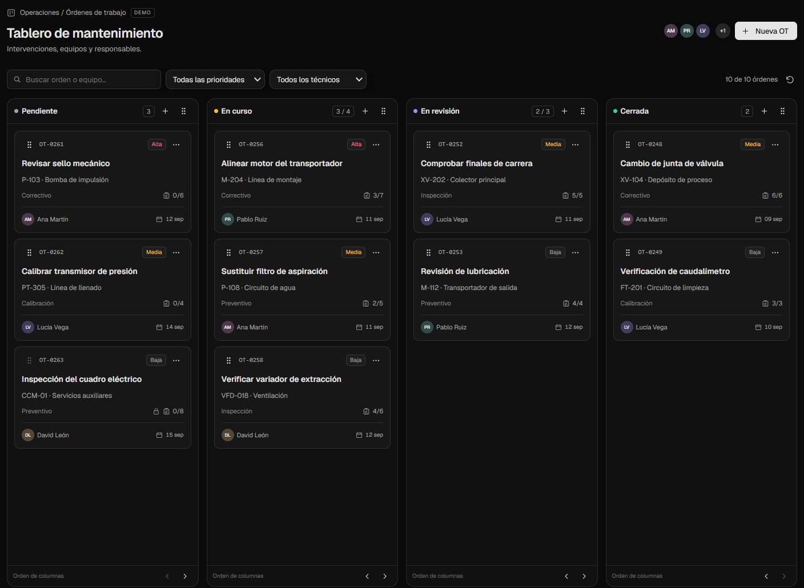Image resolution: width=804 pixels, height=588 pixels.
Task: Open the Revisar sello mecánico card
Action: click(103, 182)
